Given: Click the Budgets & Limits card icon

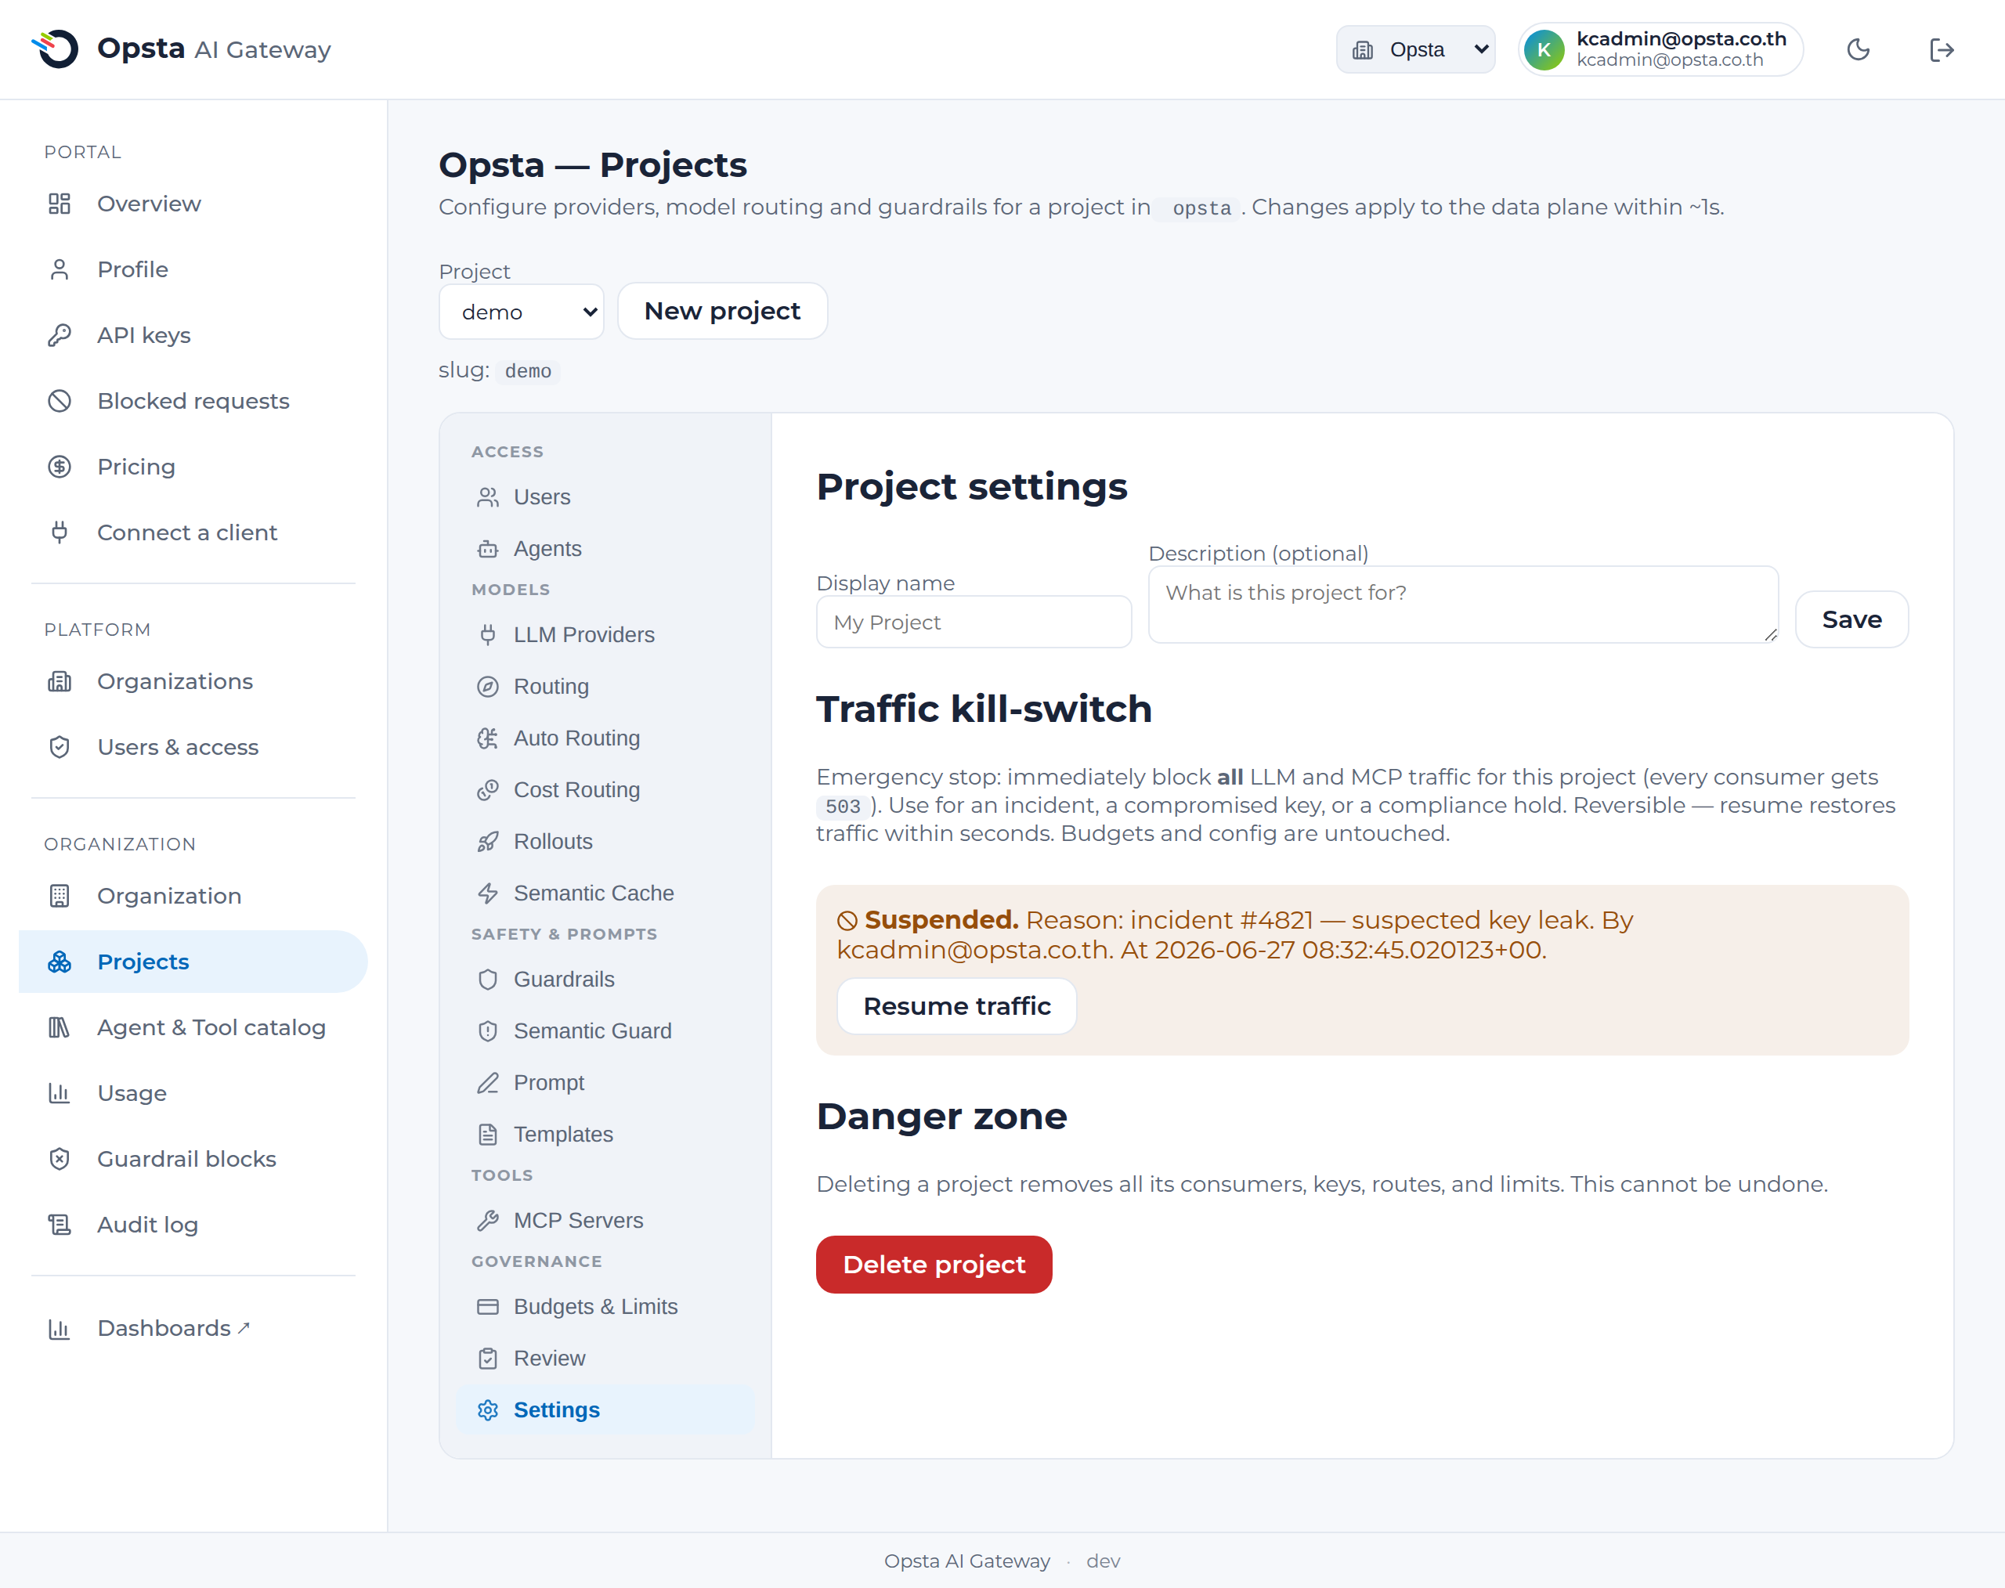Looking at the screenshot, I should (x=487, y=1306).
